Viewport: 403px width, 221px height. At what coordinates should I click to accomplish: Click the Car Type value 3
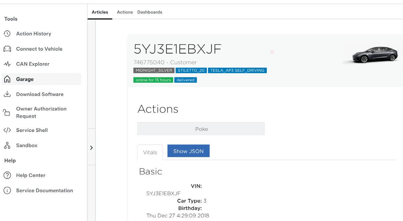click(205, 201)
